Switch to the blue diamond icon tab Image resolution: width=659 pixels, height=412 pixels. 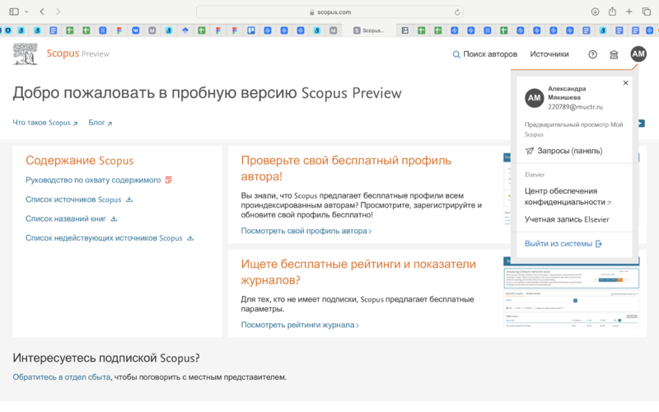[185, 30]
